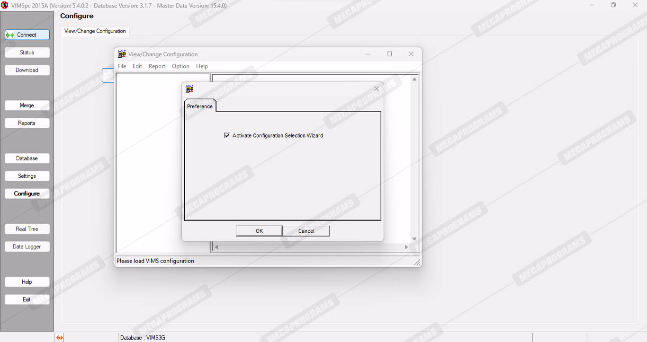Click the View/Change Configuration window icon

pos(122,54)
